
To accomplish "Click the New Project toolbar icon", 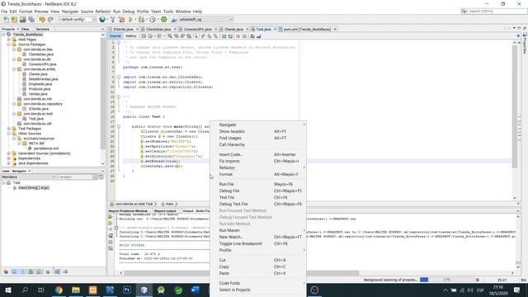I will [15, 20].
